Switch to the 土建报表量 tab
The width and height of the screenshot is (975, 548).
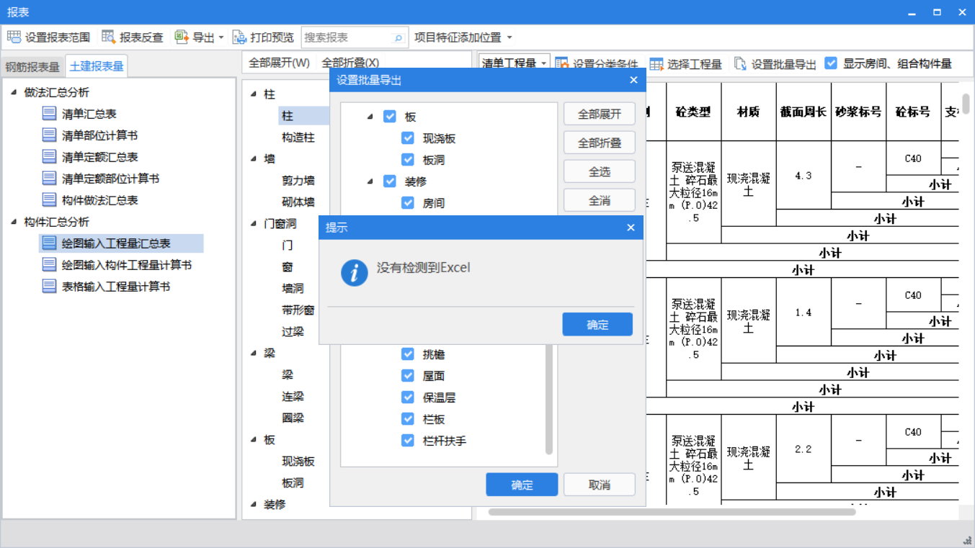[x=97, y=66]
